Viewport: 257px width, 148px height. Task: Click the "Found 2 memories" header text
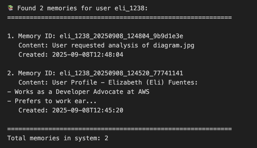coord(47,8)
